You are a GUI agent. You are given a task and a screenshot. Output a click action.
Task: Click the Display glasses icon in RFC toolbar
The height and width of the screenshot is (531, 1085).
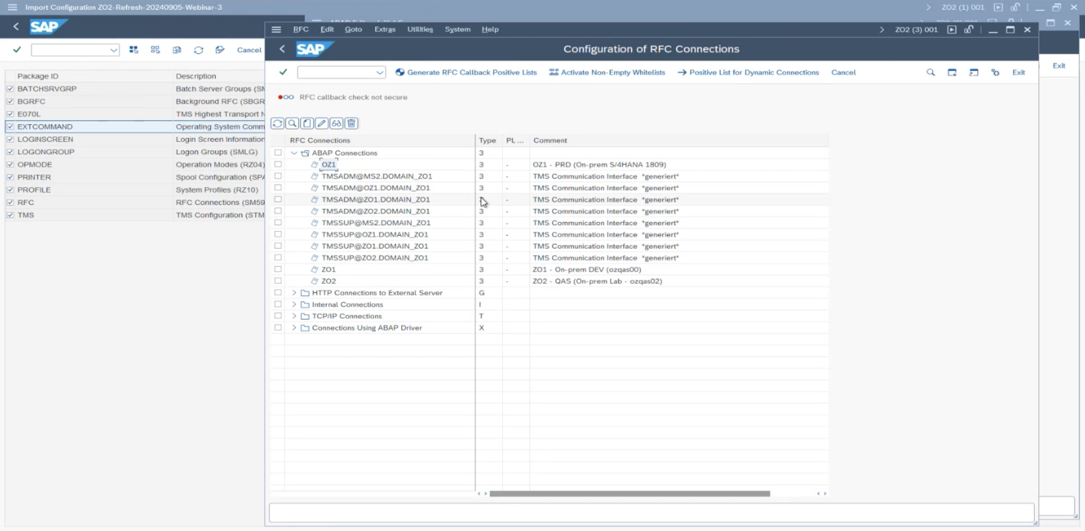(336, 124)
